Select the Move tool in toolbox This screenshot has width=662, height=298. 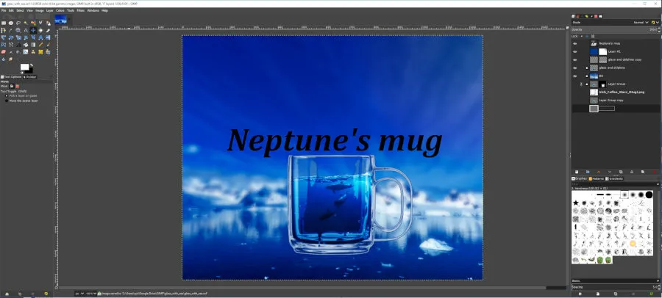33,30
